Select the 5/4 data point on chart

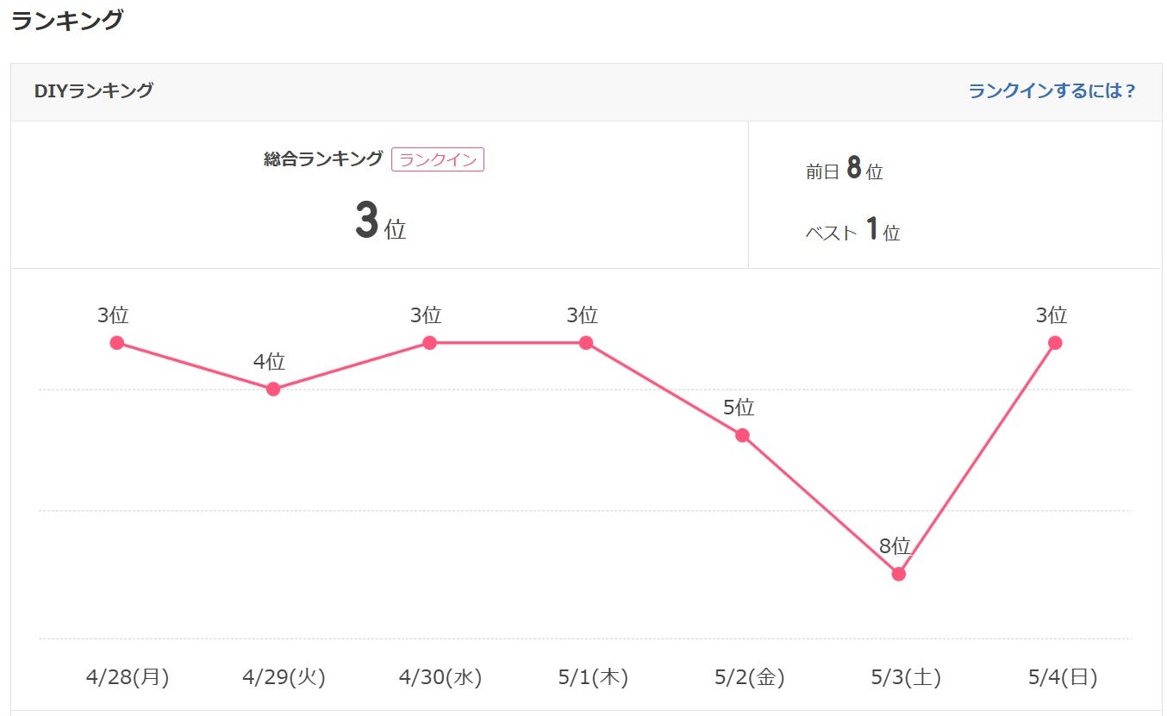1055,343
